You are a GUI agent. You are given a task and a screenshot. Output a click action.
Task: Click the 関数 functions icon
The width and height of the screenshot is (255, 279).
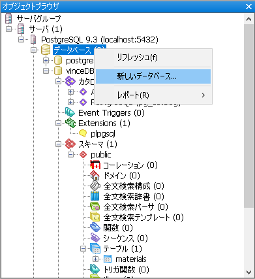pyautogui.click(x=95, y=227)
